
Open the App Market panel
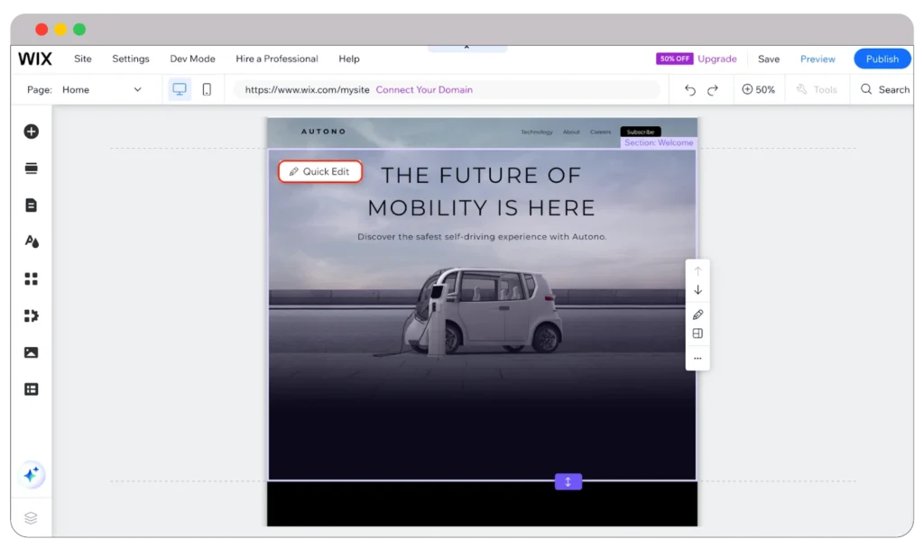[32, 279]
